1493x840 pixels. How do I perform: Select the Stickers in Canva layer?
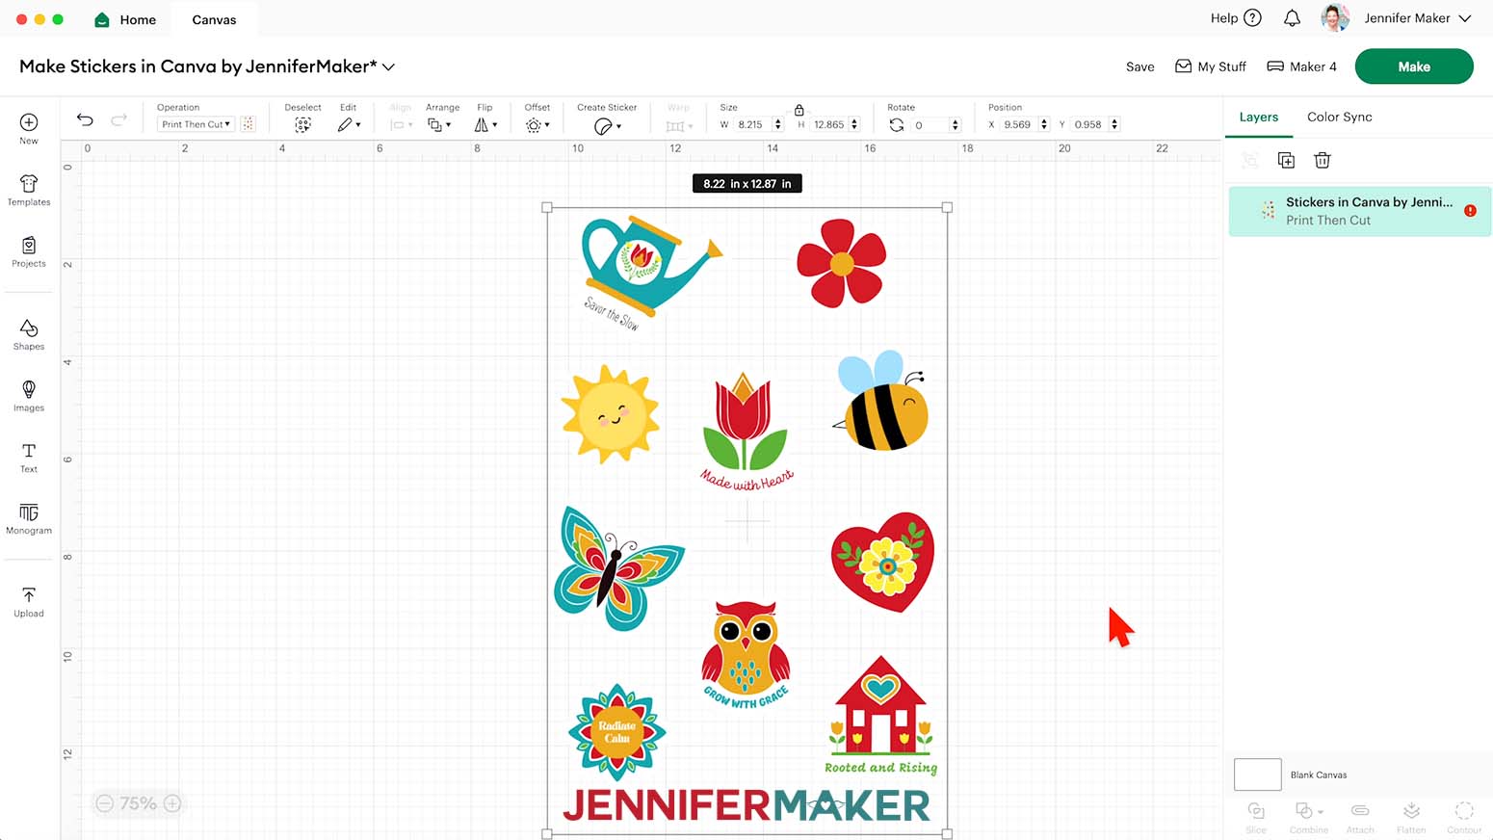[1360, 211]
